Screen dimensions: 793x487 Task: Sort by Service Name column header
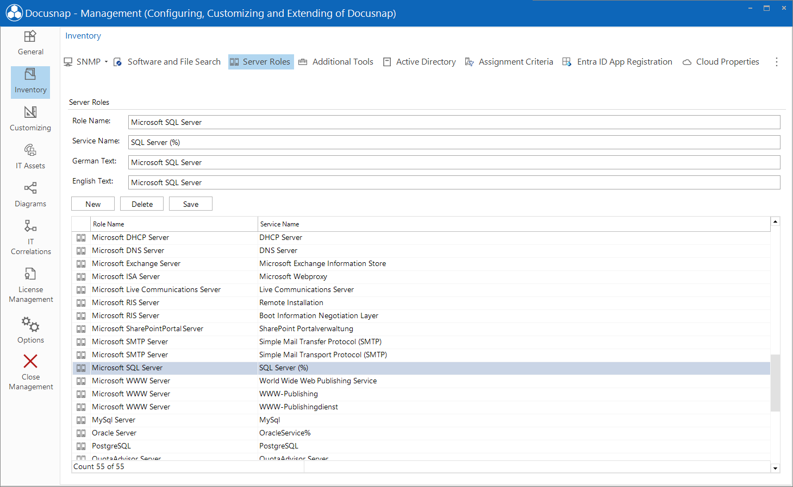[514, 224]
